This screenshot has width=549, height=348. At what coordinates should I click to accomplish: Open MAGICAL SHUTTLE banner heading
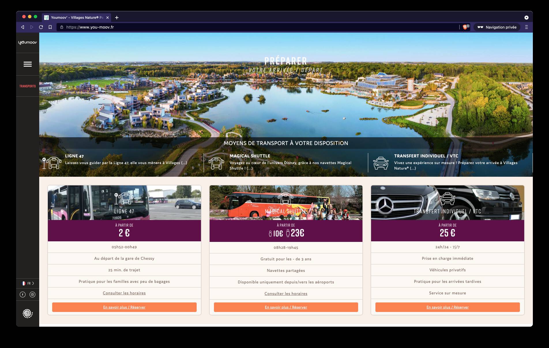[x=250, y=156]
